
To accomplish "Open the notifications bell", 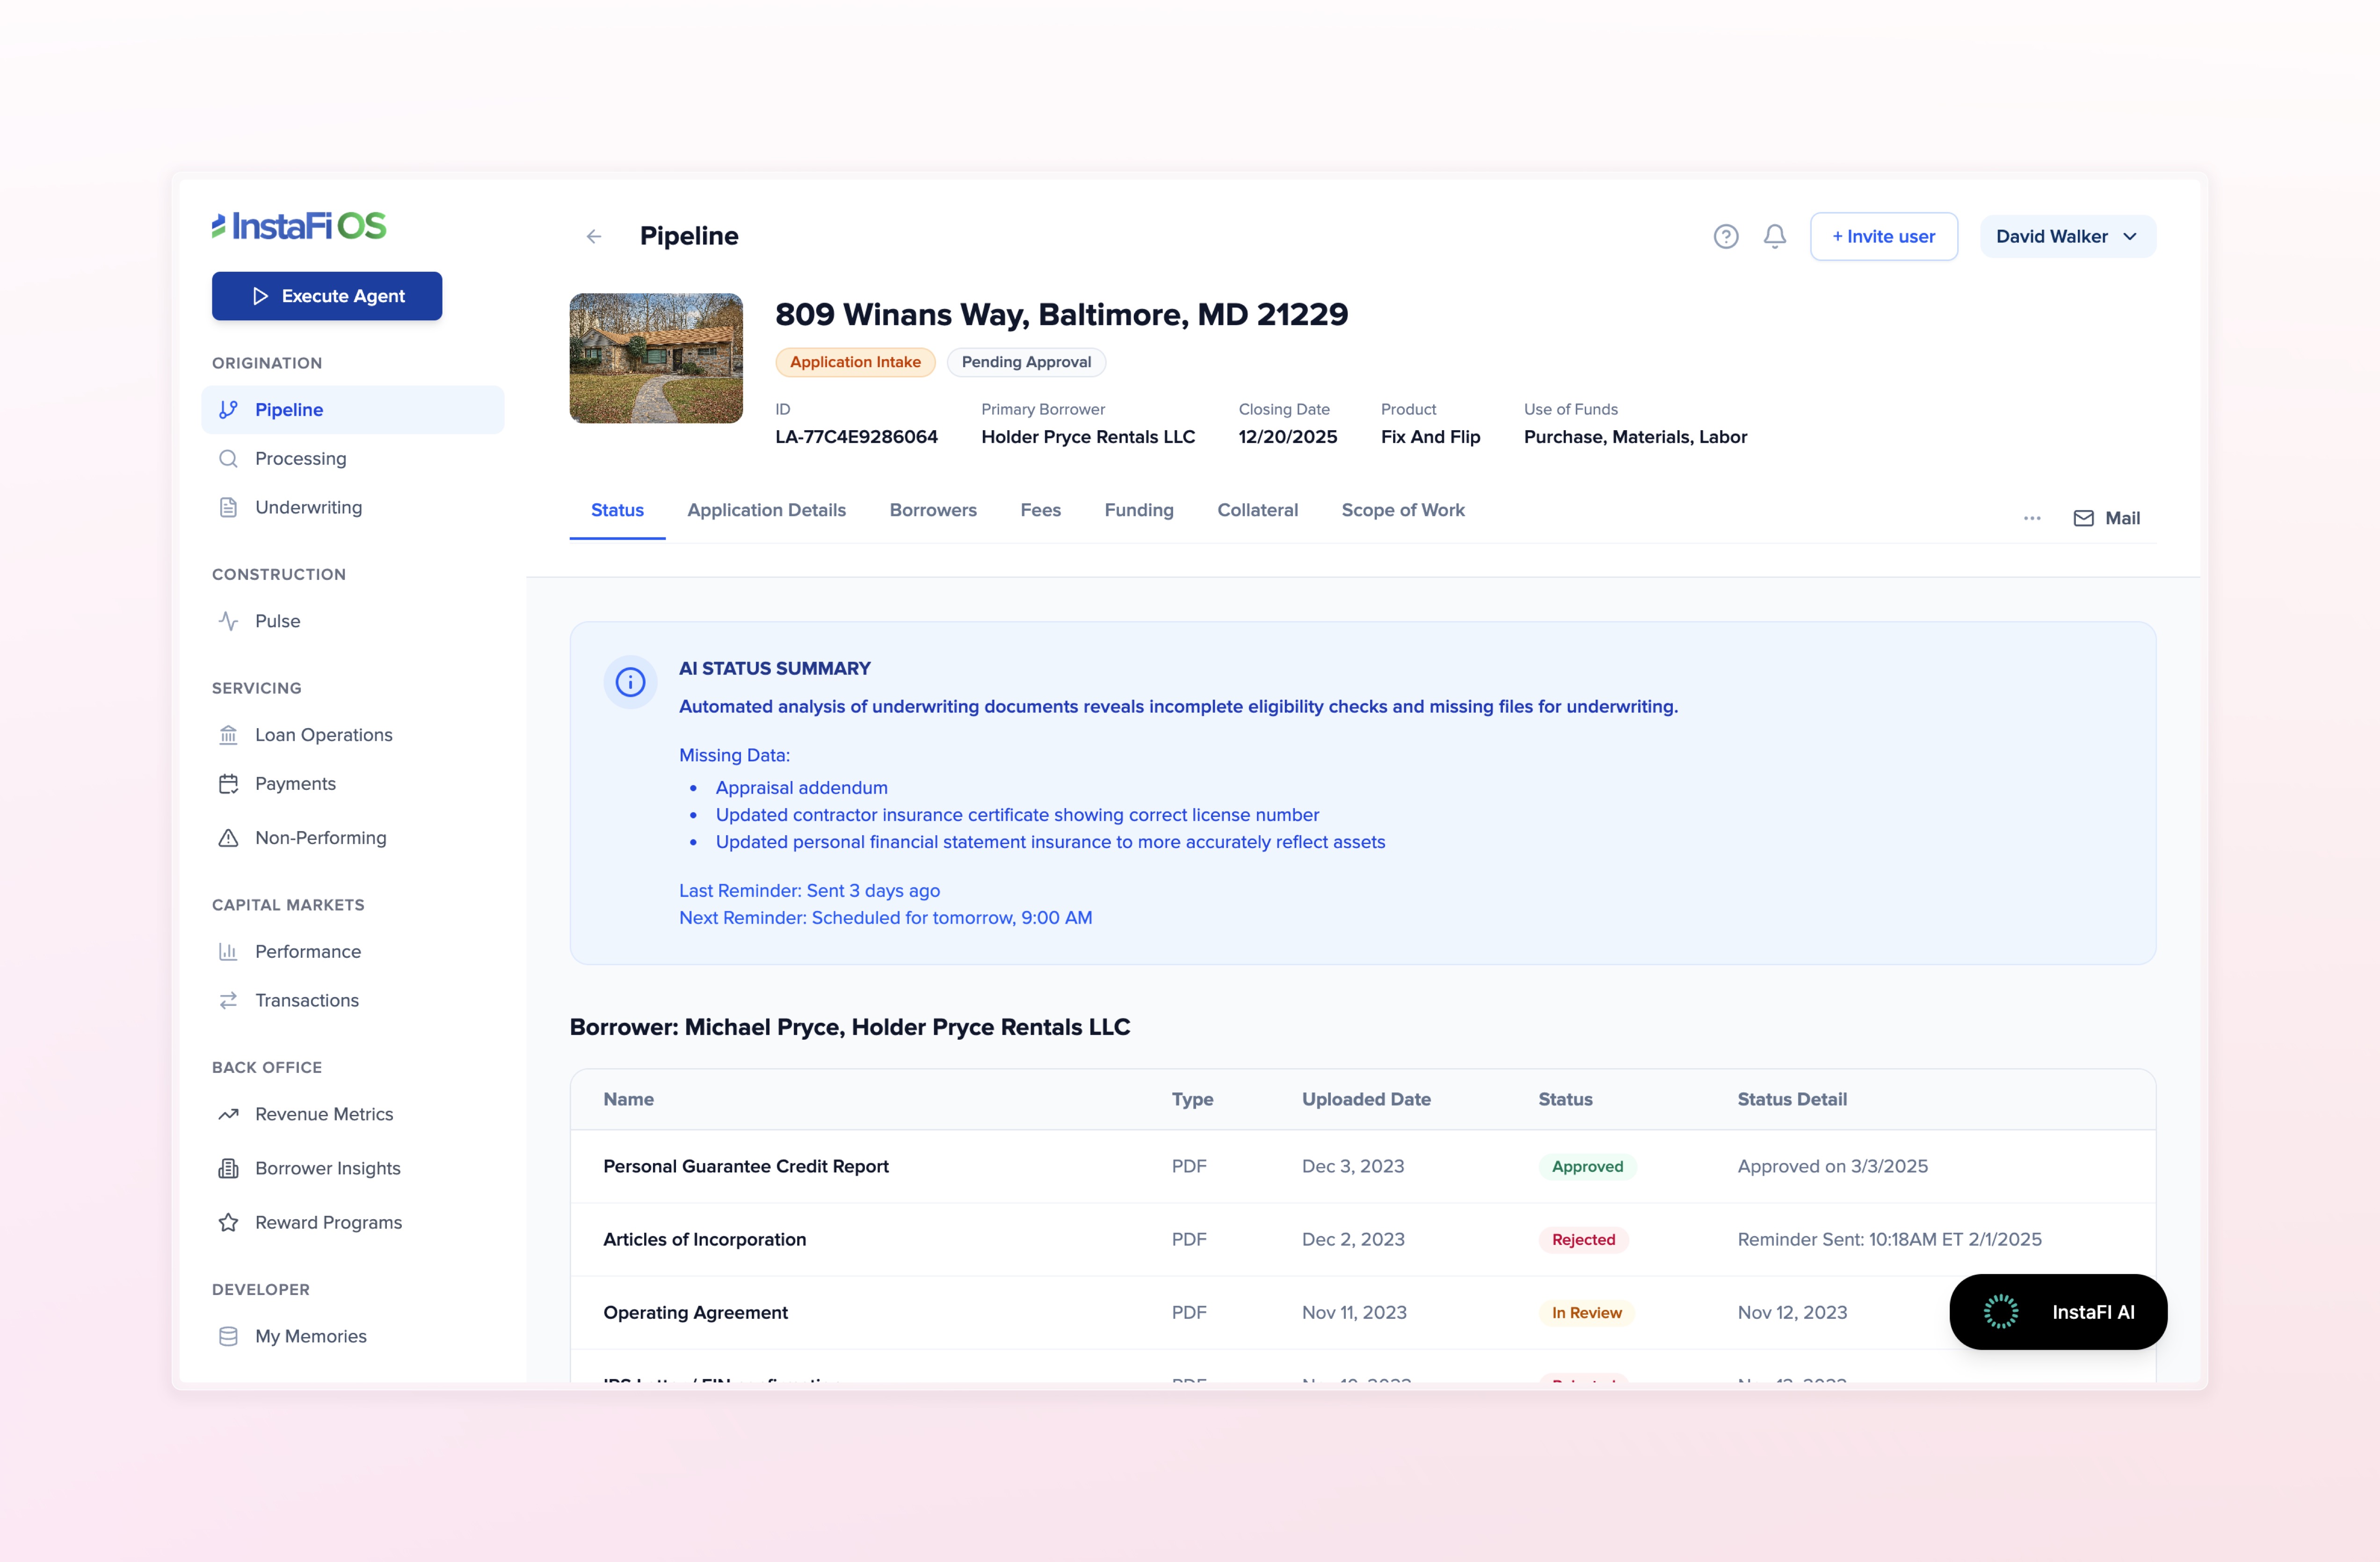I will click(1775, 236).
